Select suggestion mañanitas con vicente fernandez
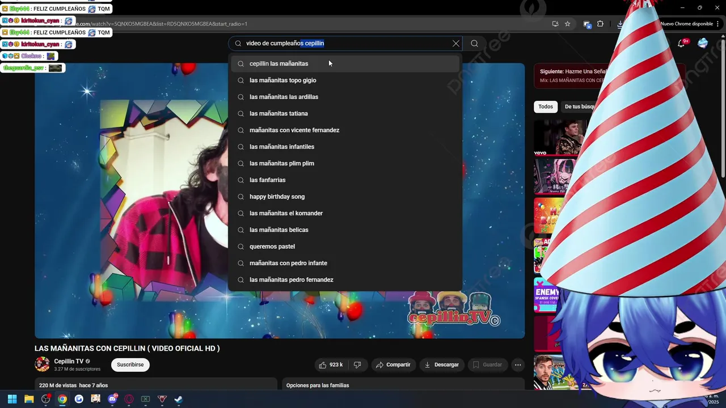Screen dimensions: 726x408 (345, 130)
